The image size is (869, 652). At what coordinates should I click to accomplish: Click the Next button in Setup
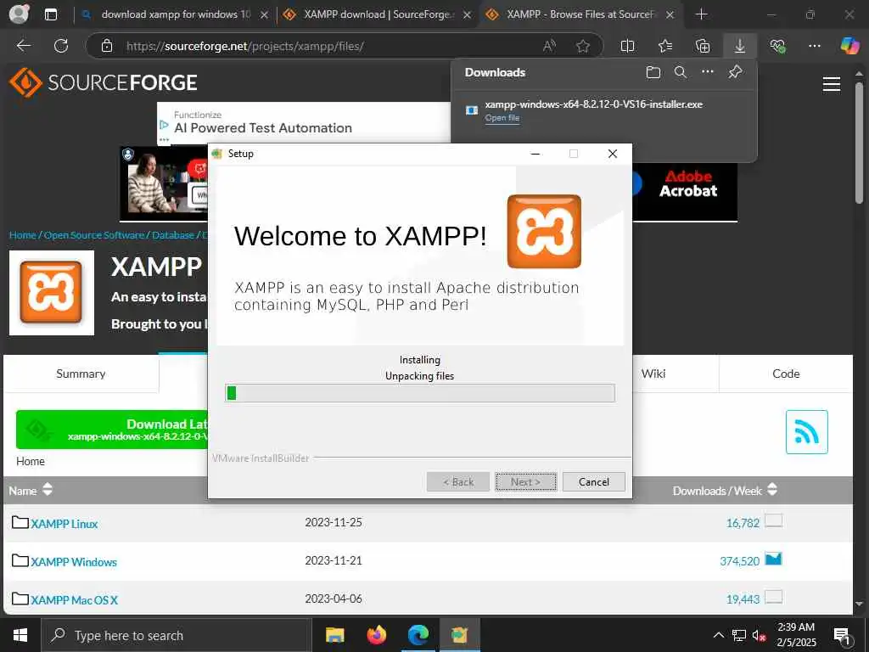[525, 482]
